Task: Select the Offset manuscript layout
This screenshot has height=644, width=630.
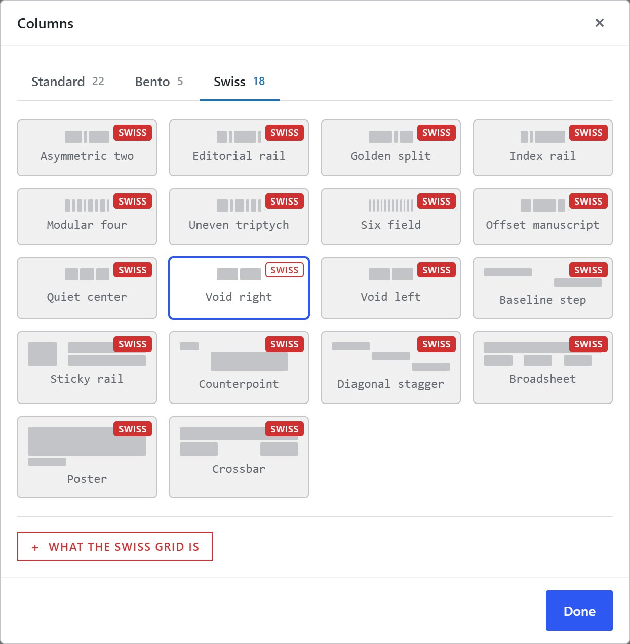Action: 543,217
